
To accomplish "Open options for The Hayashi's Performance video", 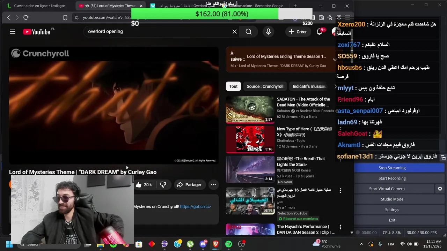I will pyautogui.click(x=340, y=227).
